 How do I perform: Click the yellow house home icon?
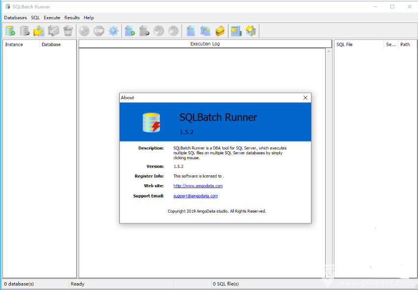click(251, 31)
